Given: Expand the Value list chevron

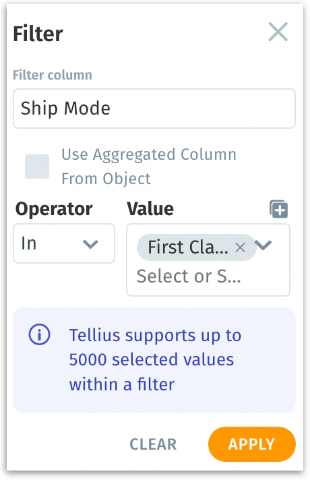Looking at the screenshot, I should click(x=263, y=245).
